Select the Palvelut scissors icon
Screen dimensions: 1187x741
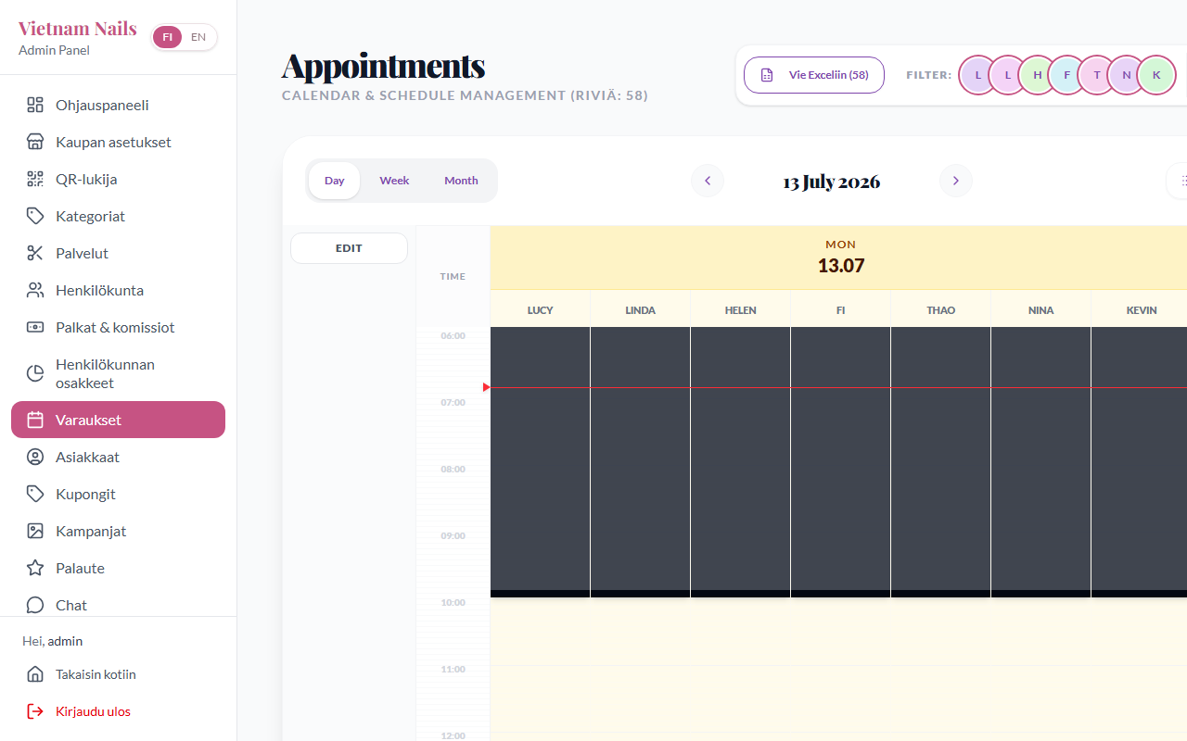point(35,253)
